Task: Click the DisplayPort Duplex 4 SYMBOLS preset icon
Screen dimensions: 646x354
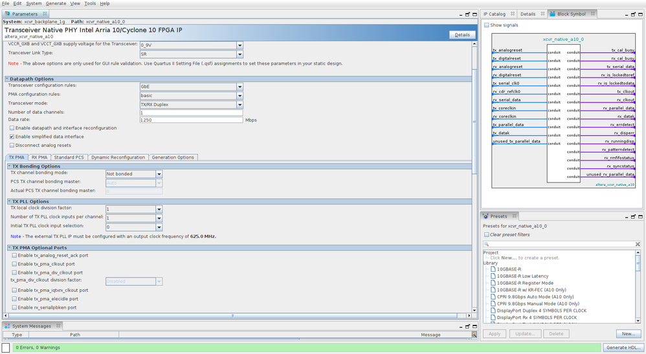Action: point(493,311)
